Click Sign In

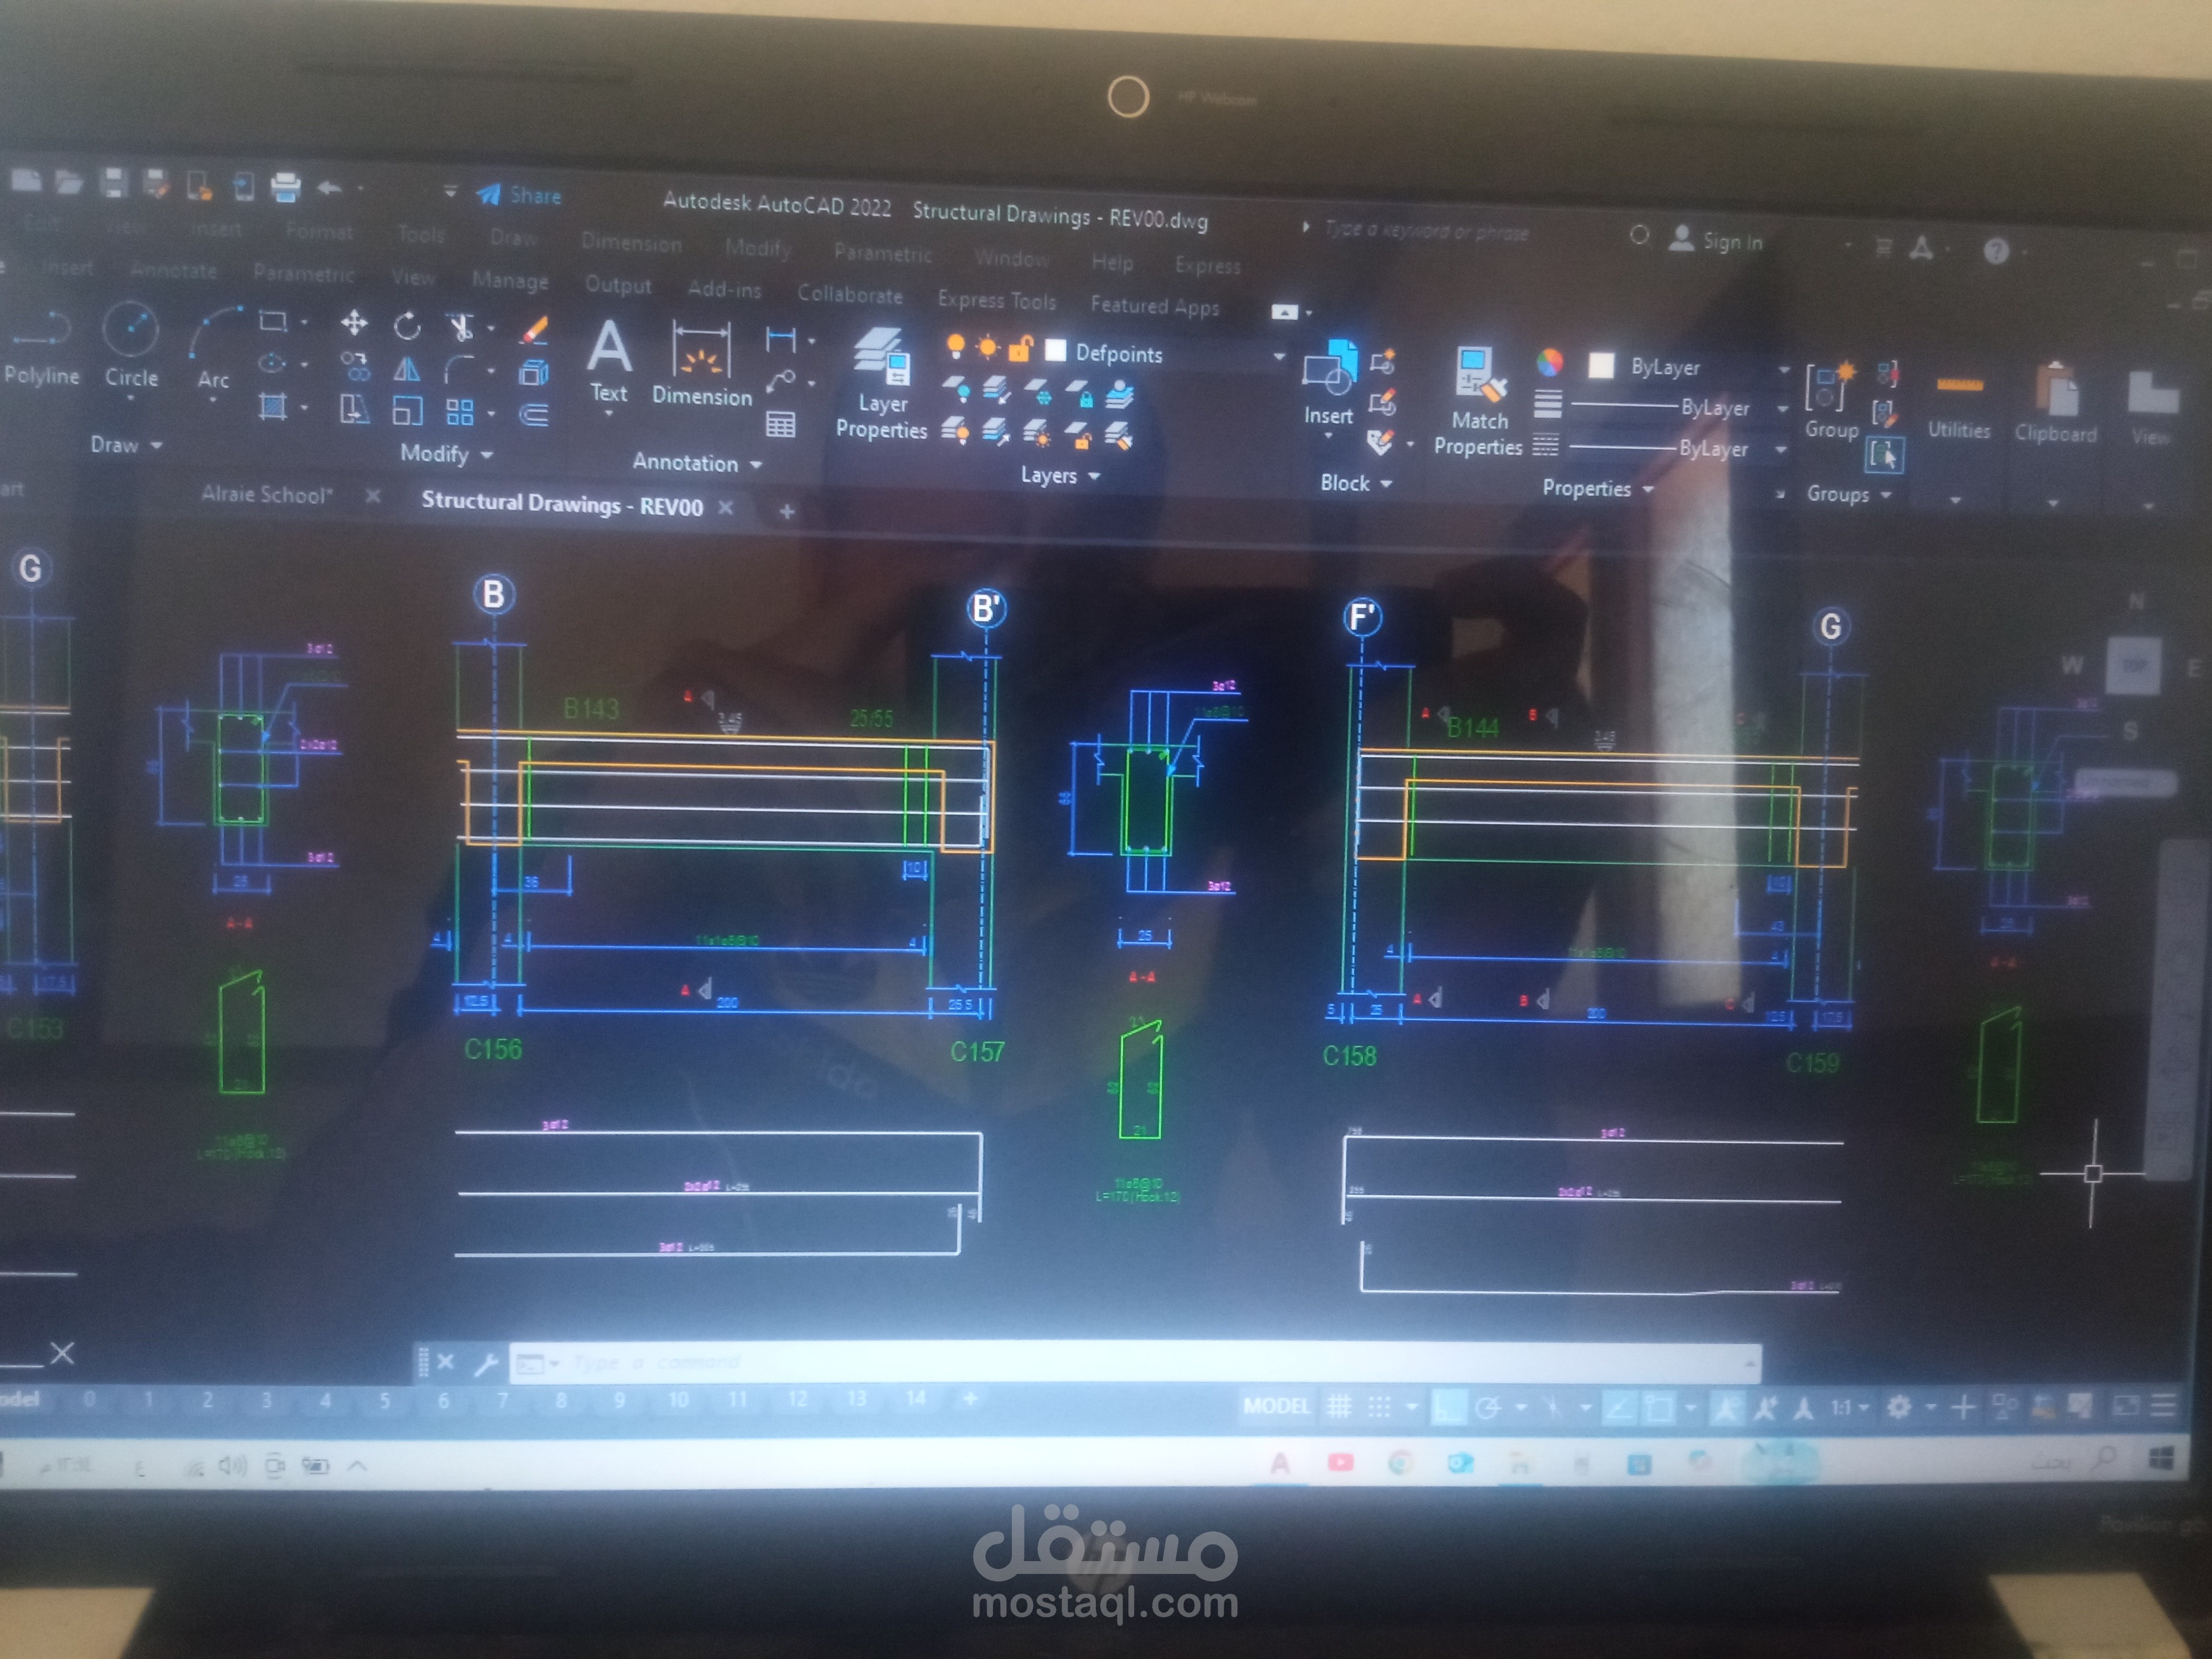pyautogui.click(x=1716, y=240)
